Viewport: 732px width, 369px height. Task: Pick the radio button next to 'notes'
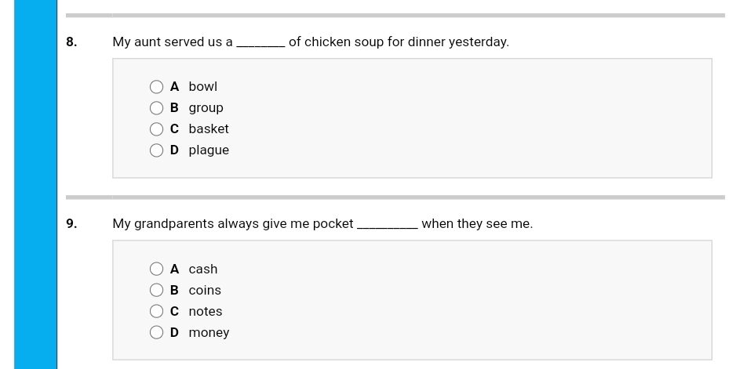(157, 312)
